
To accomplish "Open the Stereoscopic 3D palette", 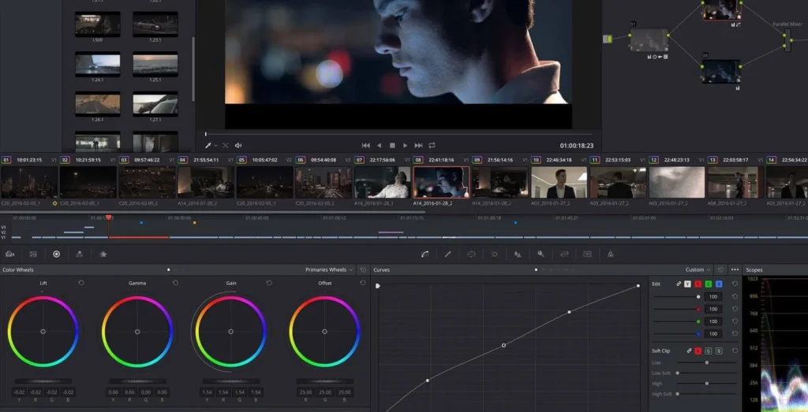I will [587, 254].
